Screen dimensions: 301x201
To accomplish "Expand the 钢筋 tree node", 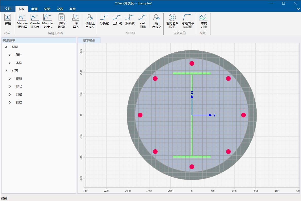I will click(x=10, y=103).
